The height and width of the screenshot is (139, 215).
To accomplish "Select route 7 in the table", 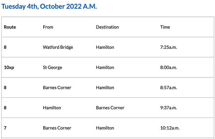I will coord(5,128).
